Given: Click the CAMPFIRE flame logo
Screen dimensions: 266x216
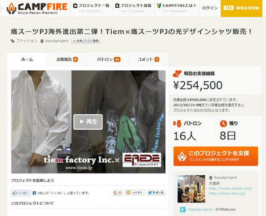Looking at the screenshot, I should tap(12, 8).
